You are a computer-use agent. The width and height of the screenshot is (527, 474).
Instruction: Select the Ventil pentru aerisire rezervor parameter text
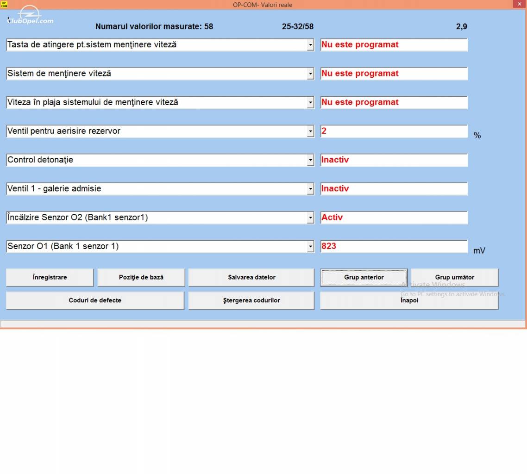64,131
